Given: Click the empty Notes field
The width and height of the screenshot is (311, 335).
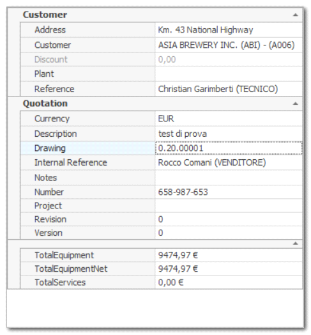Looking at the screenshot, I should (229, 178).
